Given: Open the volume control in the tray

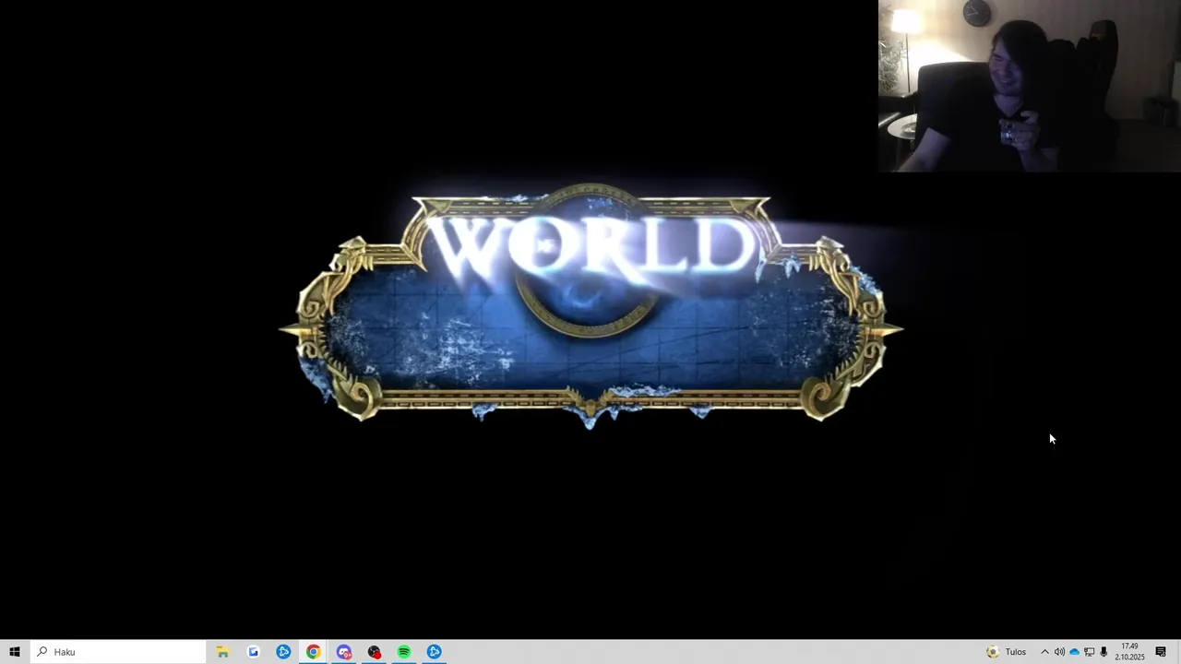Looking at the screenshot, I should click(x=1059, y=652).
